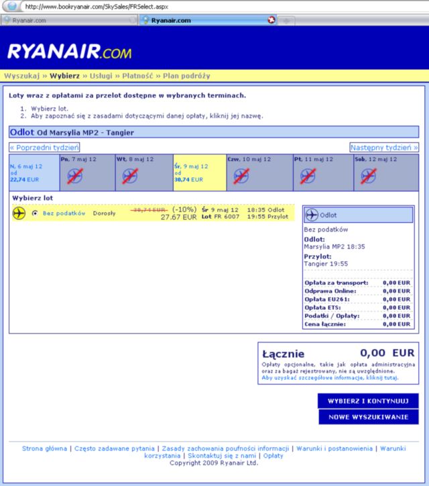Select the N. 6 maj 12 date cell
The height and width of the screenshot is (486, 429).
pos(34,173)
